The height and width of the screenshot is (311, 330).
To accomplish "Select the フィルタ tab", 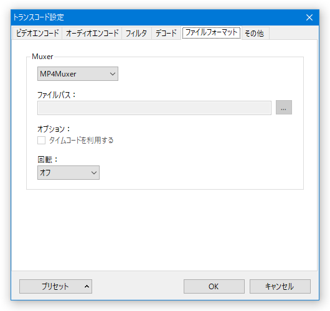I will (x=136, y=33).
